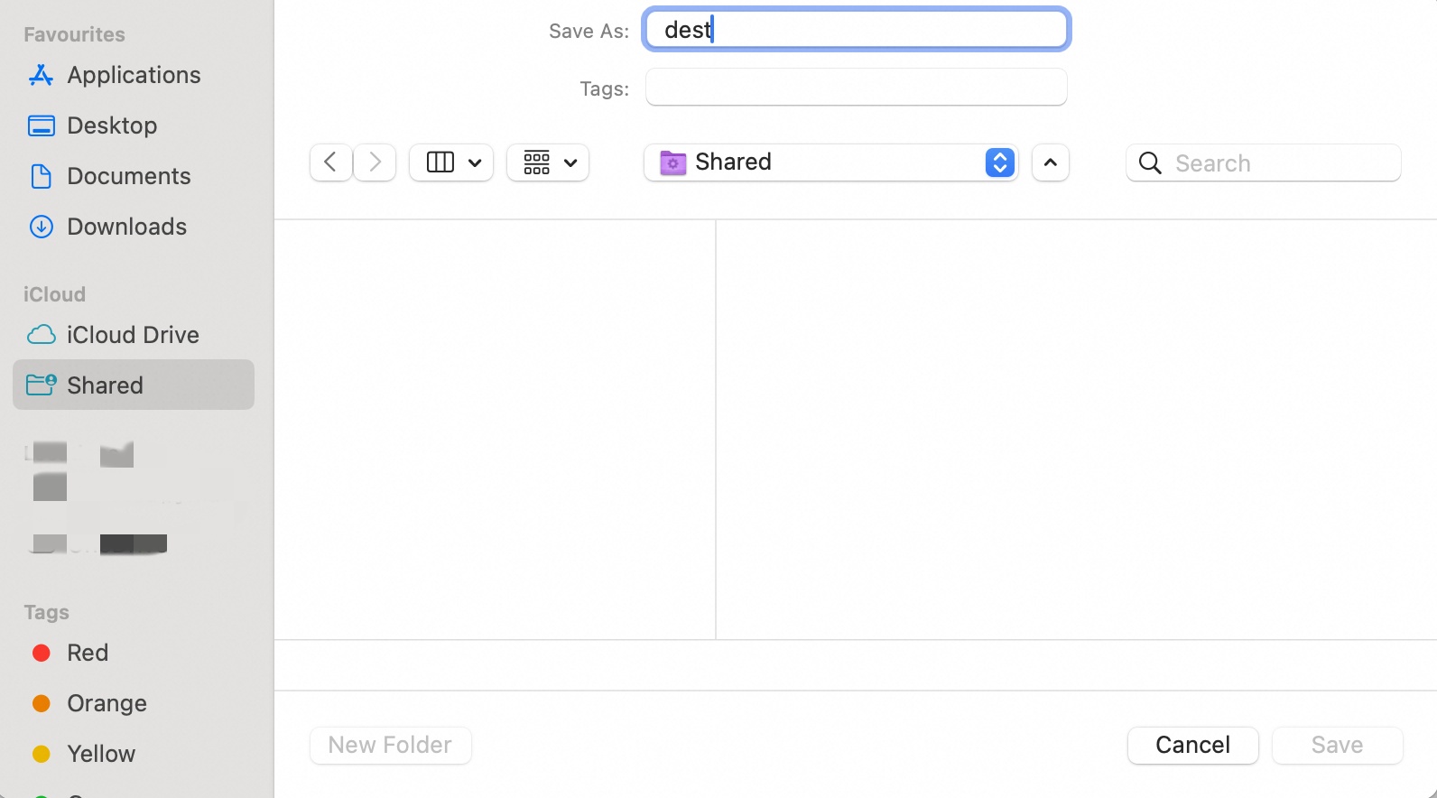1437x798 pixels.
Task: Open Desktop from the sidebar
Action: (112, 125)
